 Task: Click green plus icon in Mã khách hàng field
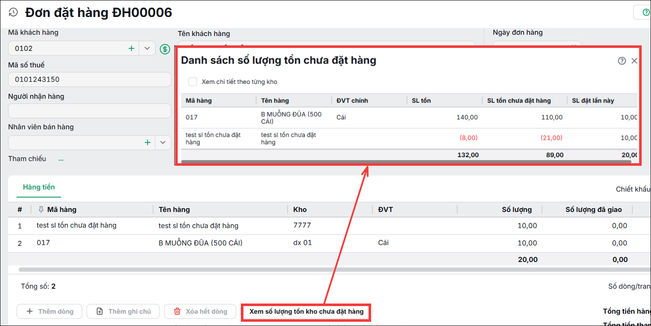(131, 48)
